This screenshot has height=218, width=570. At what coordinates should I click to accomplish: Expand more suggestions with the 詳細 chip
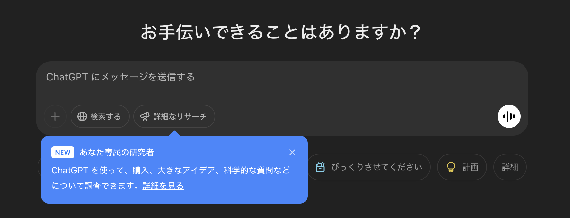pyautogui.click(x=510, y=167)
